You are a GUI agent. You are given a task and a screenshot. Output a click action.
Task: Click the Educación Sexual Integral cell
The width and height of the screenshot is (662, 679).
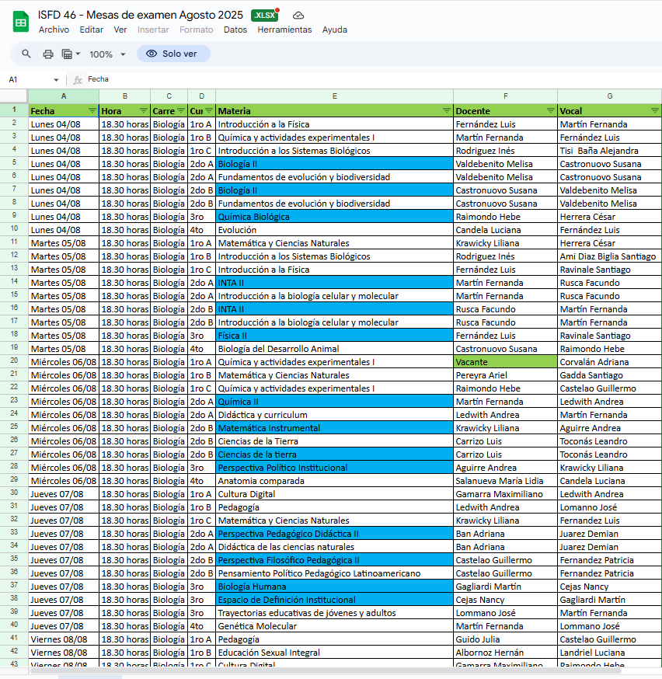(x=335, y=653)
